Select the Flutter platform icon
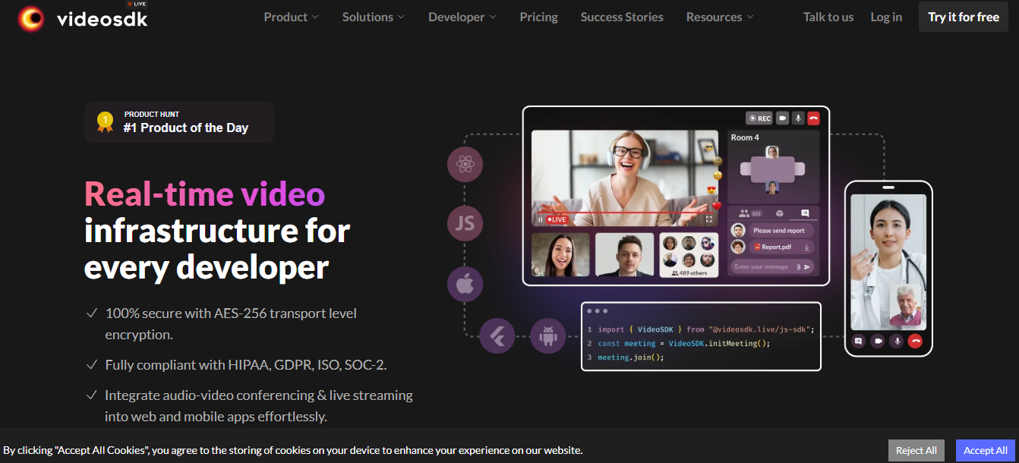The height and width of the screenshot is (463, 1019). [x=497, y=336]
